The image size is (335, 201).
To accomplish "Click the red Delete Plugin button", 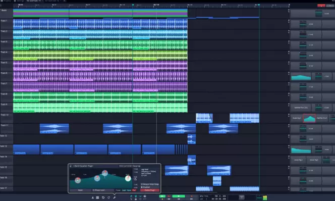I will pyautogui.click(x=150, y=190).
